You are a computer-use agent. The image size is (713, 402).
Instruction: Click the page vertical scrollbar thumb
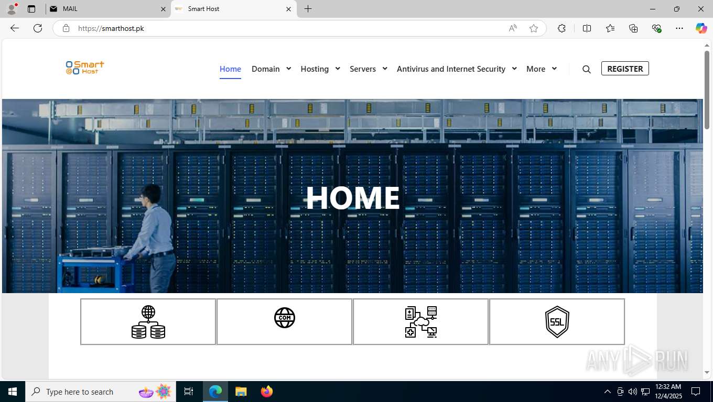[x=707, y=90]
